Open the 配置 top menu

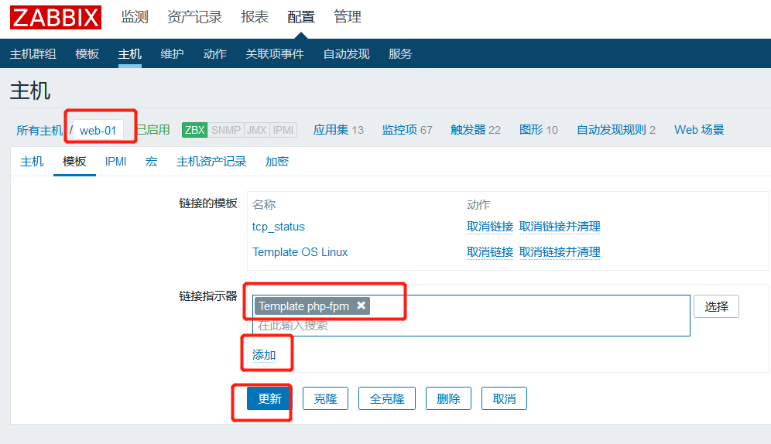coord(301,17)
